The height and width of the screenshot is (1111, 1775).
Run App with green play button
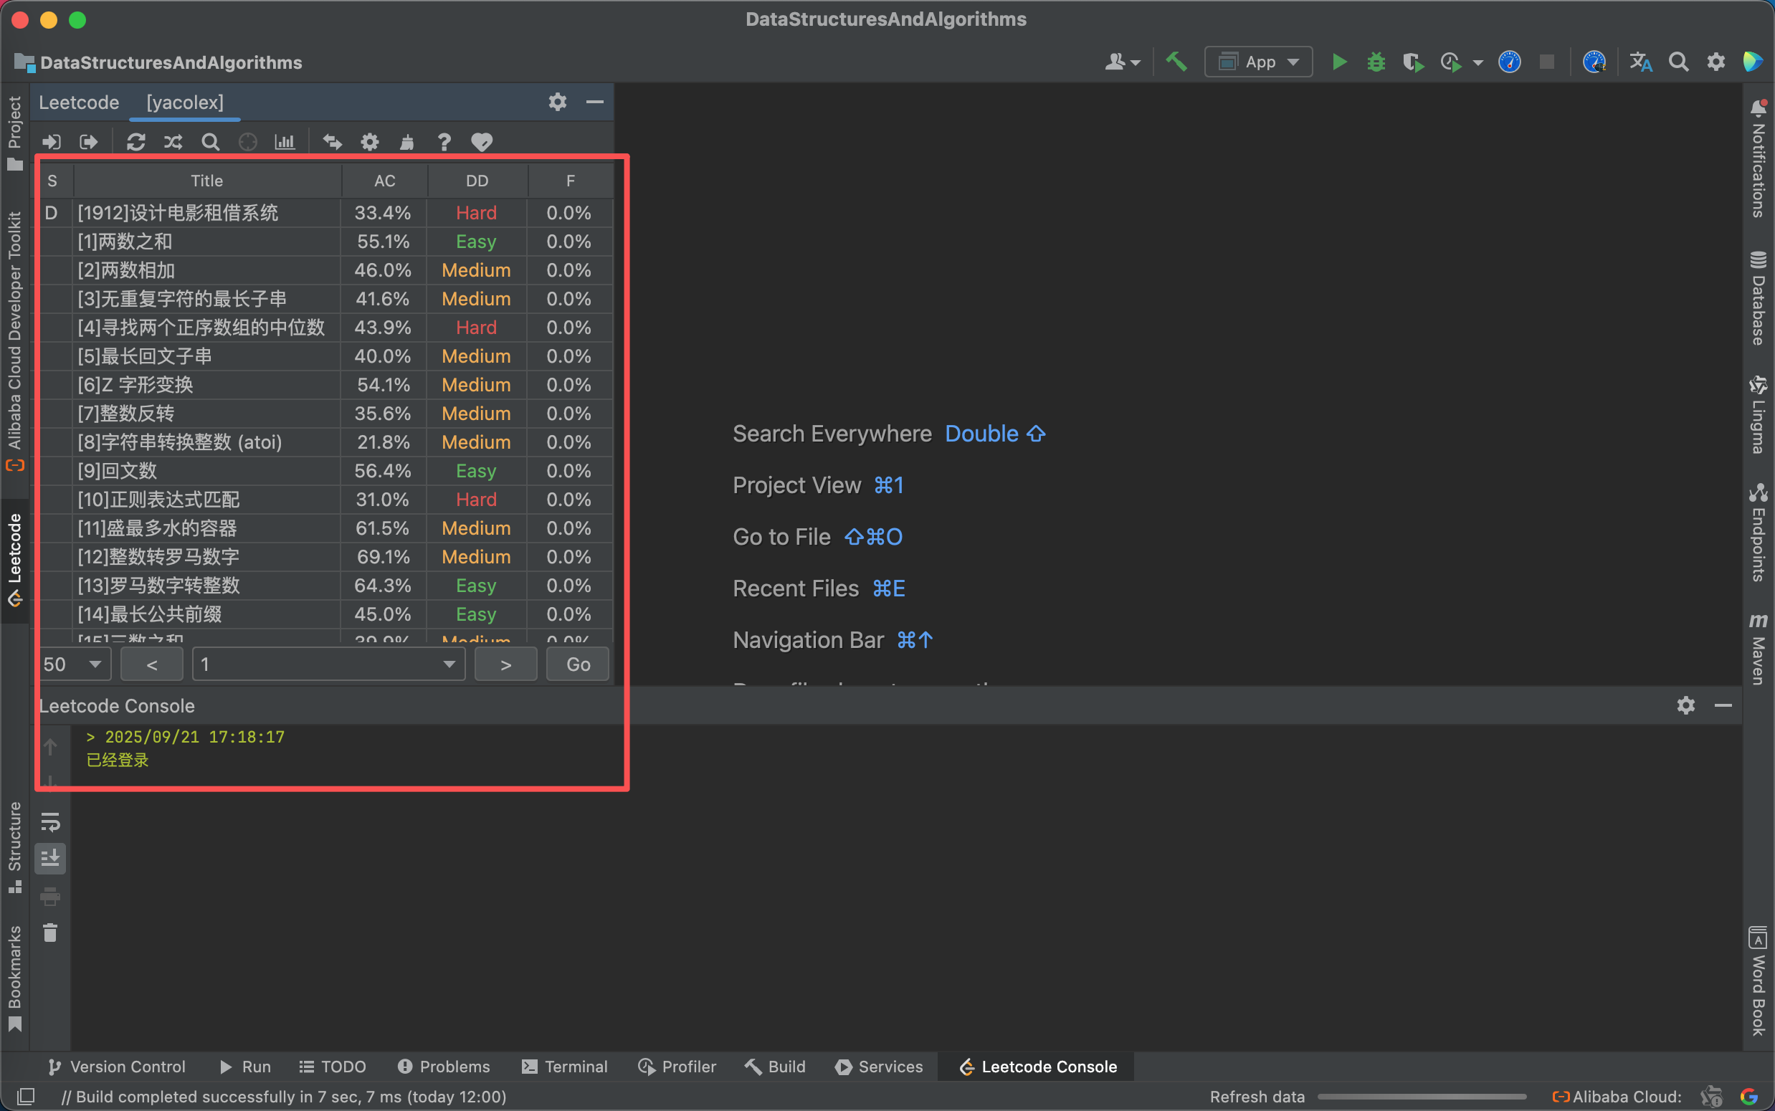(x=1339, y=62)
